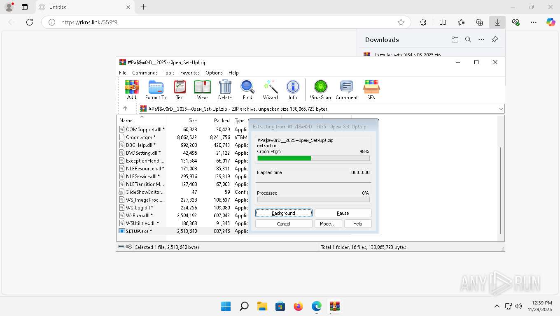Cancel the extraction
560x316 pixels.
pos(284,223)
